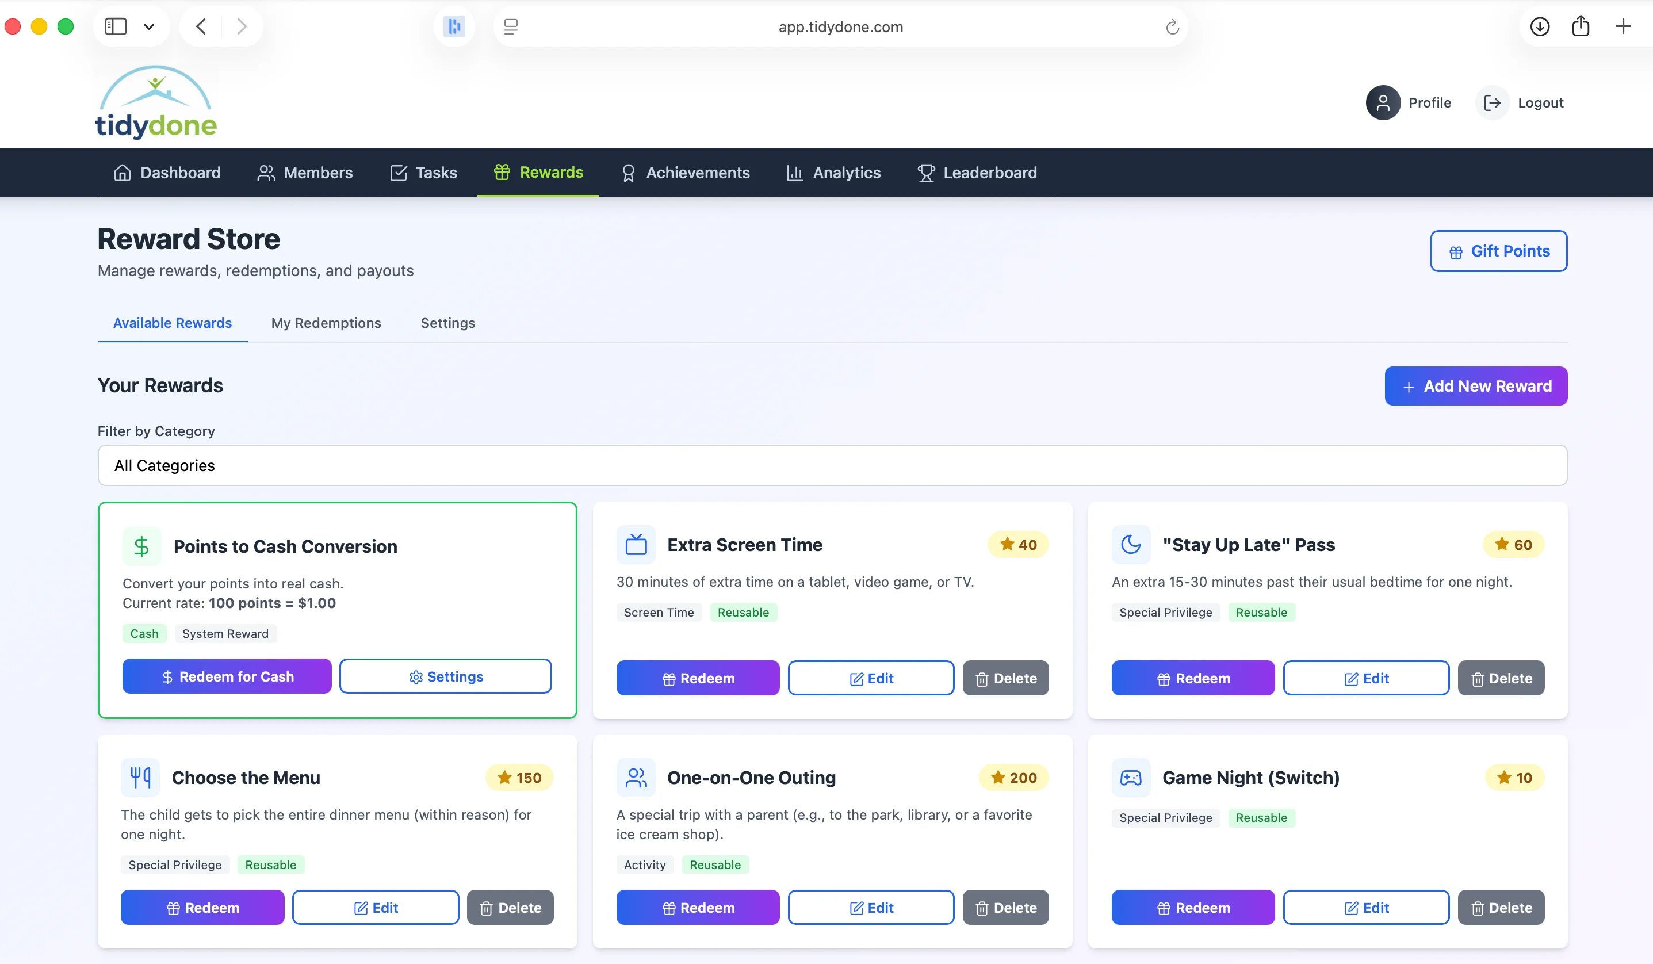Redeem the One-on-One Outing reward
Image resolution: width=1653 pixels, height=964 pixels.
tap(698, 908)
